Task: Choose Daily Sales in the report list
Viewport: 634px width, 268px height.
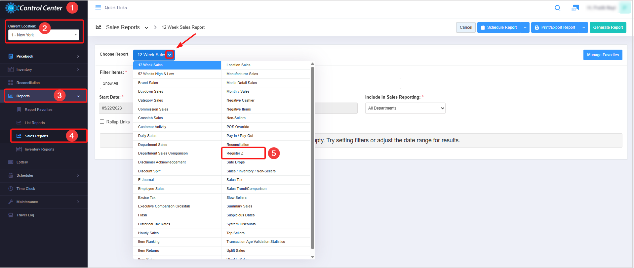Action: 147,136
